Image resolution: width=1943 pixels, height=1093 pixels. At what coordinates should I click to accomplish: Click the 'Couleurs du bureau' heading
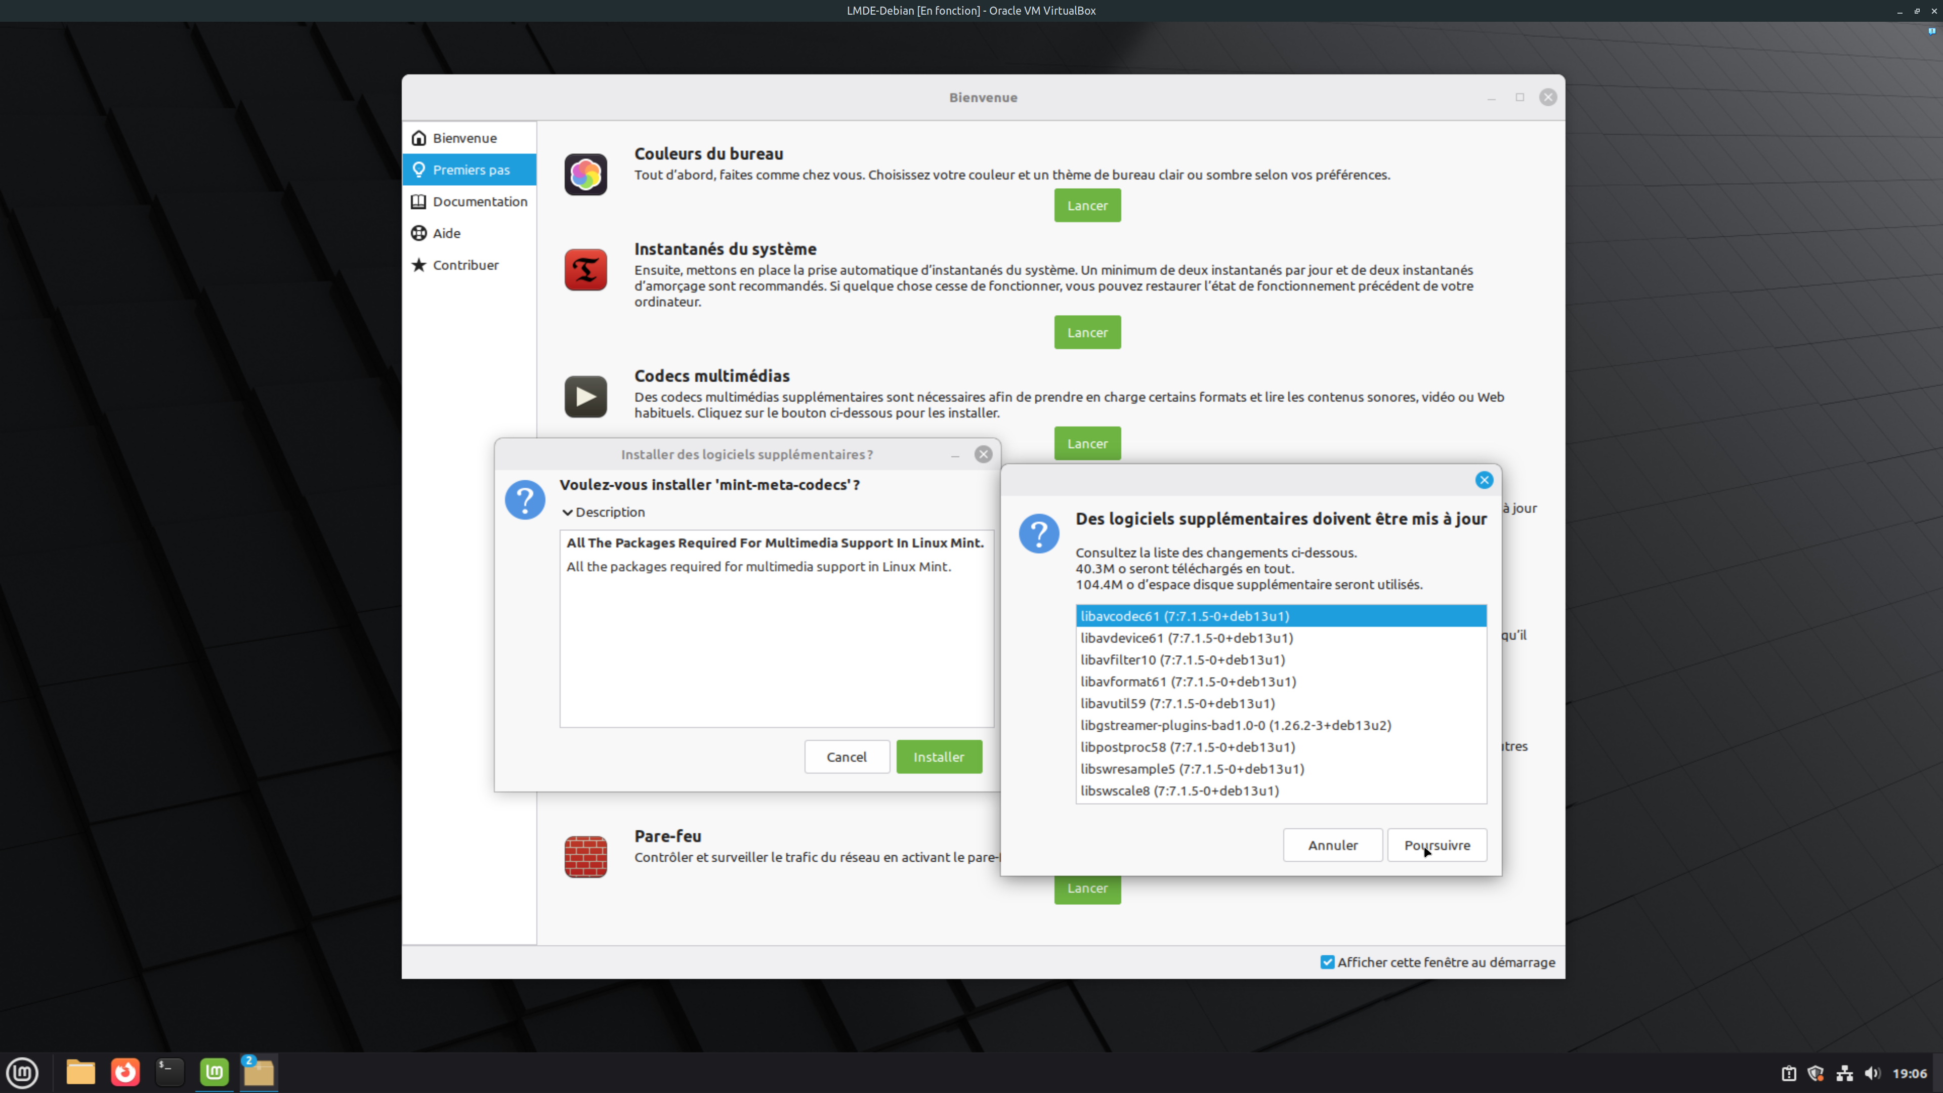[708, 154]
